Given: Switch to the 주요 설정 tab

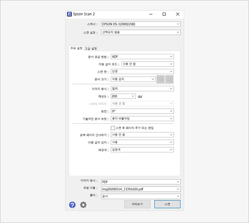Looking at the screenshot, I should (77, 48).
